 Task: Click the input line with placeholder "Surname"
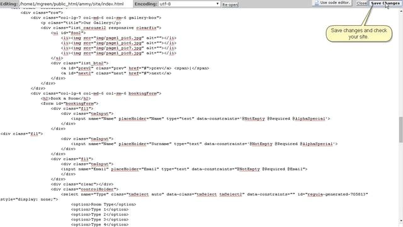point(204,144)
